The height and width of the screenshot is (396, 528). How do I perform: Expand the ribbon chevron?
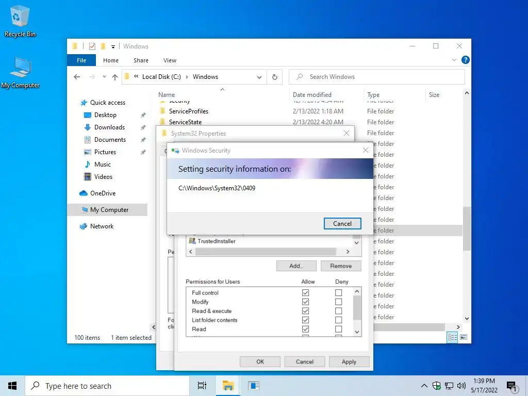click(454, 60)
